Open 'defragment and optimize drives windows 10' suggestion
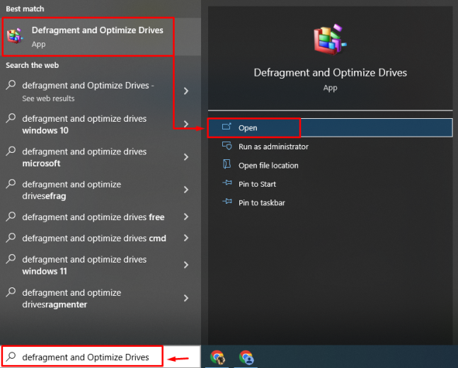Screen dimensions: 458x368 pyautogui.click(x=101, y=125)
